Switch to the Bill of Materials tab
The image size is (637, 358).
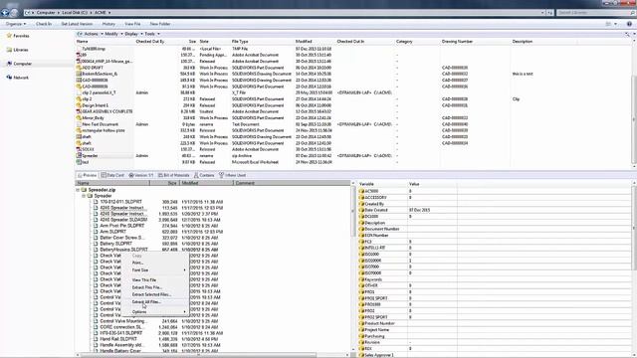pyautogui.click(x=174, y=175)
